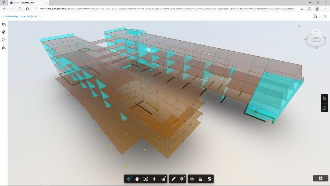This screenshot has width=330, height=186.
Task: Open the Model Browser tree icon
Action: click(x=4, y=47)
